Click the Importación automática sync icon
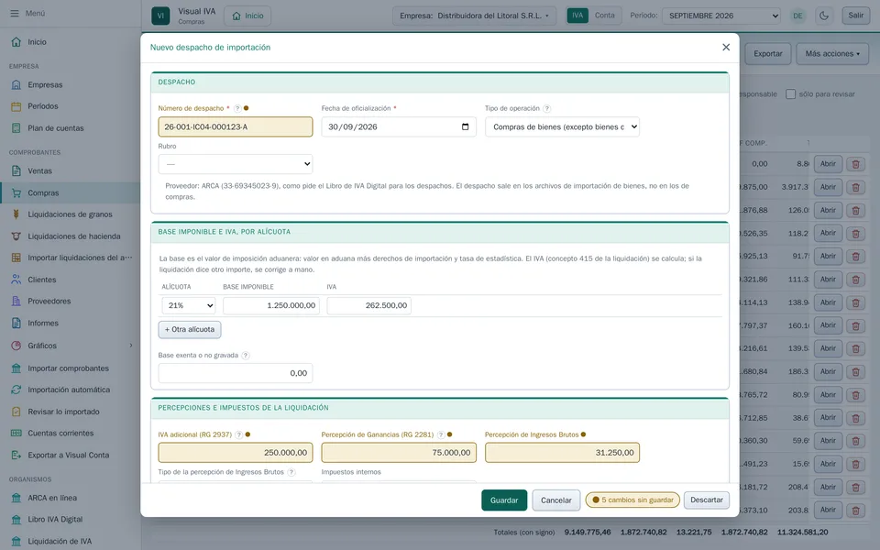 tap(16, 390)
